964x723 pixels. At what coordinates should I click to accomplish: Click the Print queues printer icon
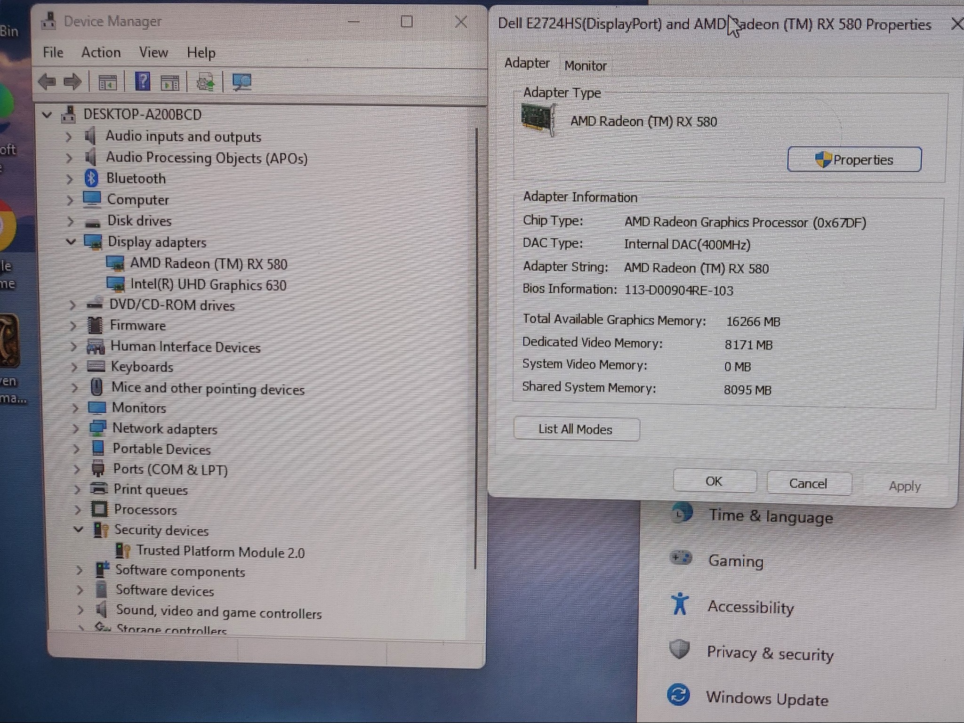[99, 489]
